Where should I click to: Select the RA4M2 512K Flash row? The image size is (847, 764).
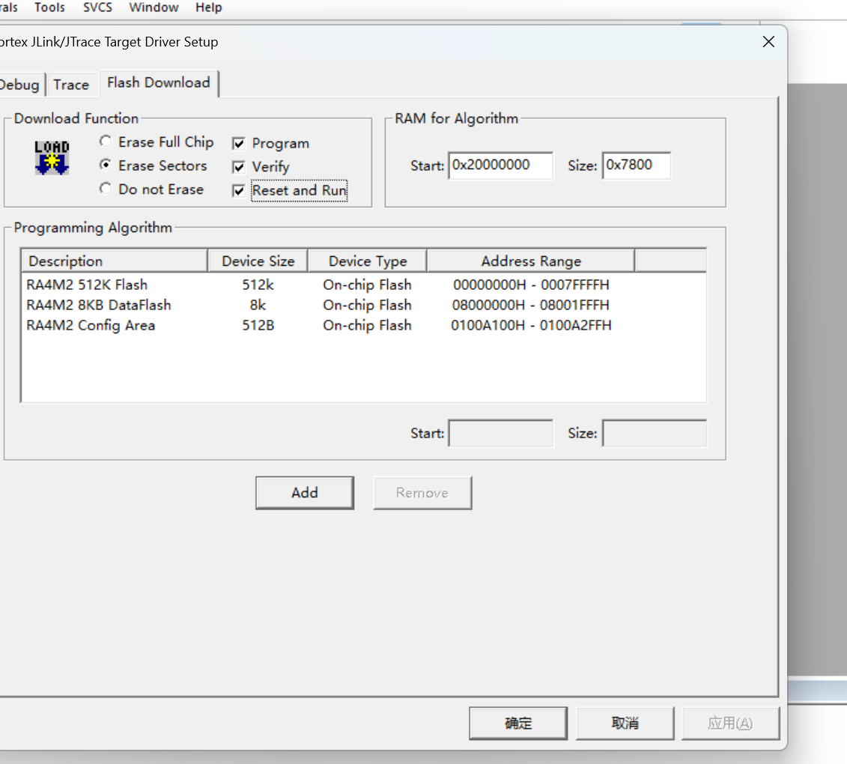point(363,285)
